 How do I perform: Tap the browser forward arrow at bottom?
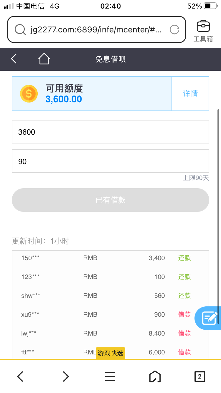click(x=66, y=376)
